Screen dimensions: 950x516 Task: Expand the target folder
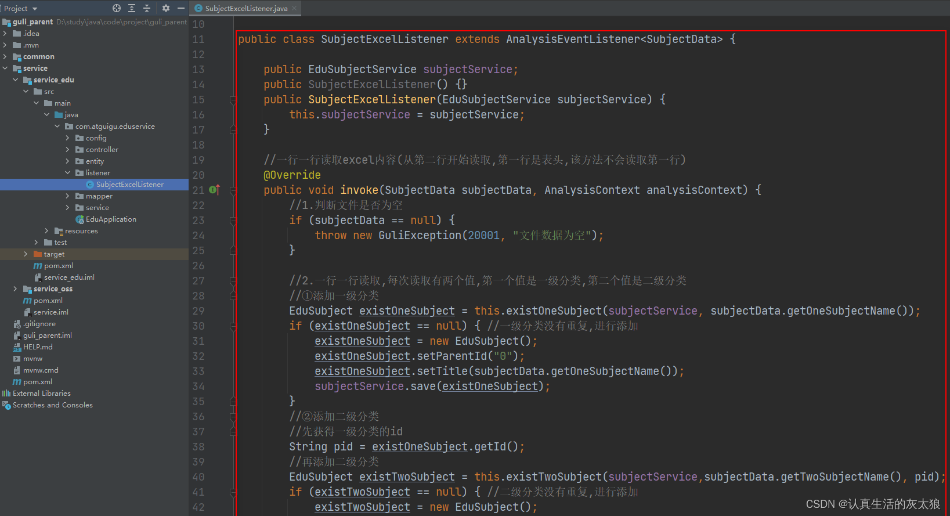(x=26, y=254)
